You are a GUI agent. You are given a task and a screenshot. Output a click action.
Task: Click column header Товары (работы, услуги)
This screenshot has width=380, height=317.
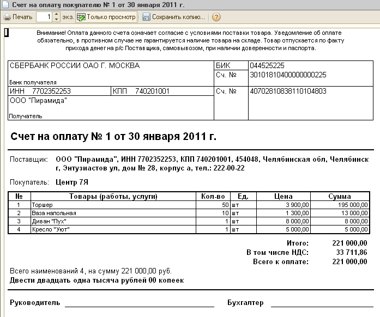[x=113, y=196]
